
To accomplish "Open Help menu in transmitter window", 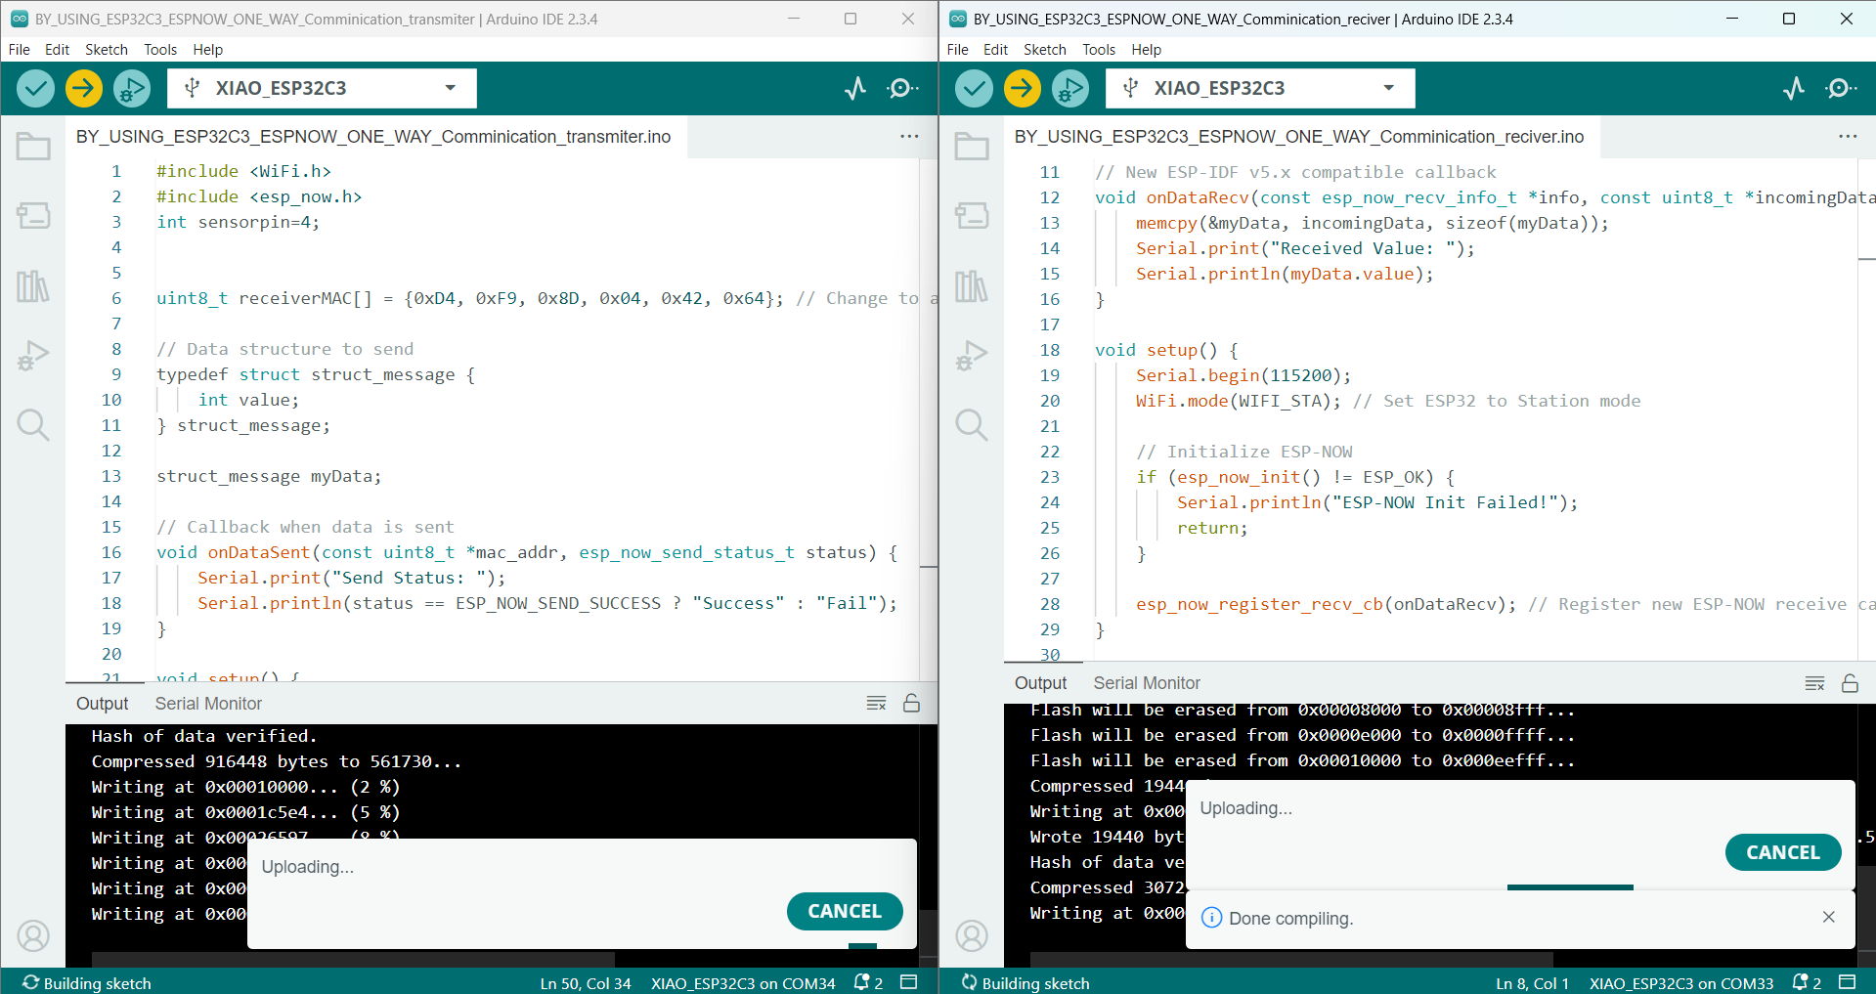I will 208,50.
